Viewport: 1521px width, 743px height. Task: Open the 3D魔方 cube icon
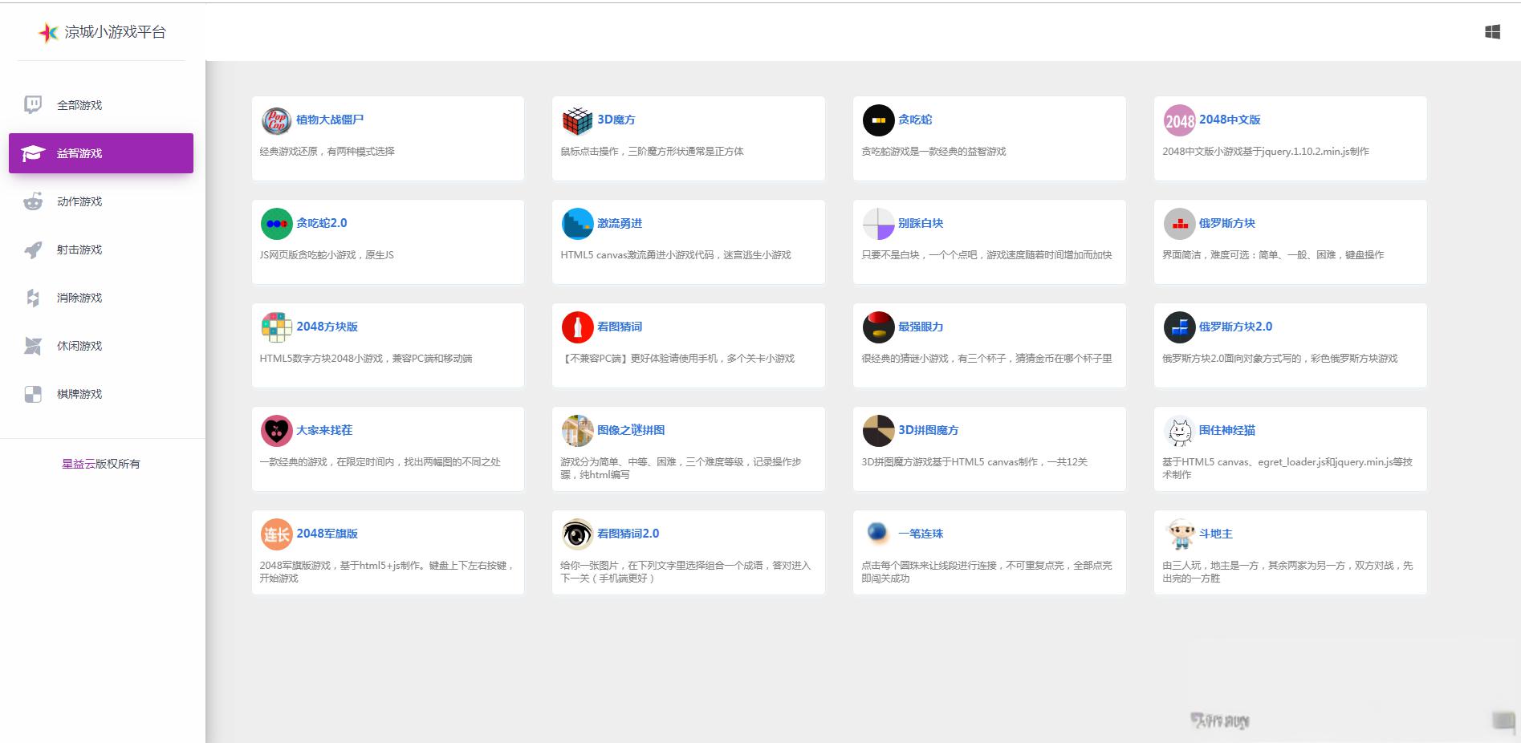[577, 120]
